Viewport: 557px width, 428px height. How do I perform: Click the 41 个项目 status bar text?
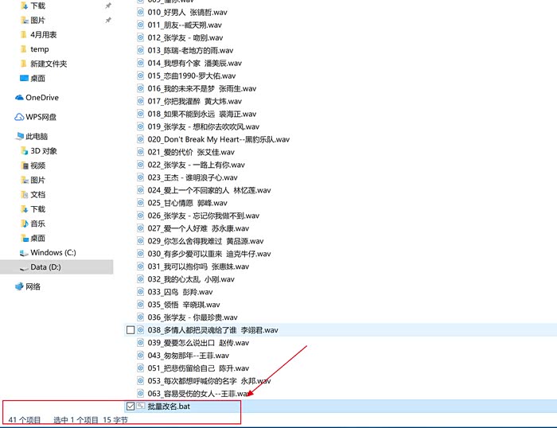25,420
